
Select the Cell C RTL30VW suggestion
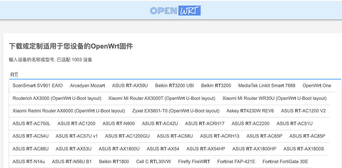point(153,161)
